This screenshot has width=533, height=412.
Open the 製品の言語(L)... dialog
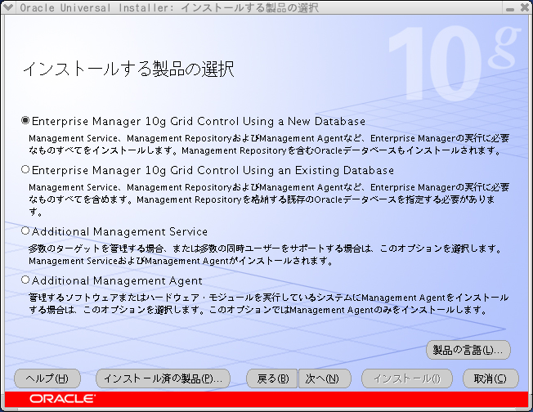468,350
